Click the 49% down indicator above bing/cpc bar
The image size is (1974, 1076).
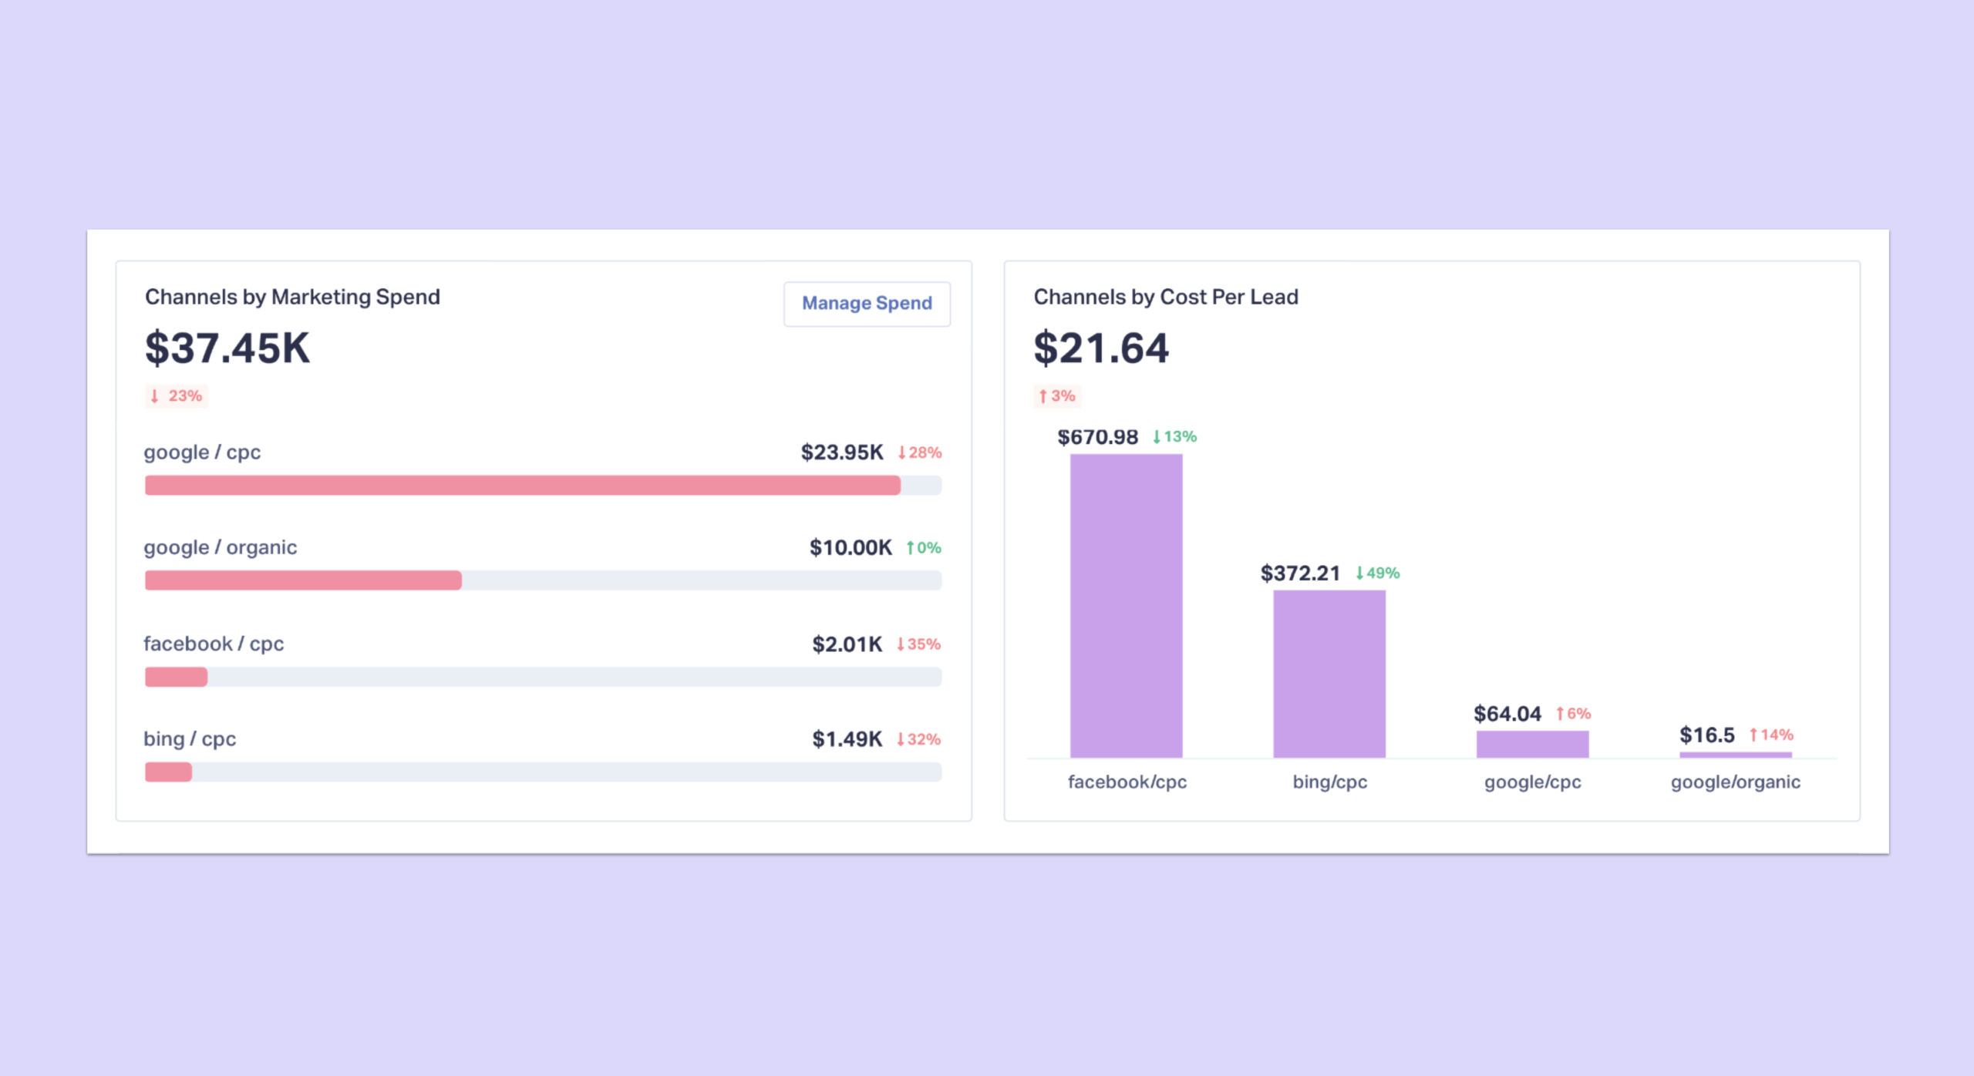point(1377,573)
